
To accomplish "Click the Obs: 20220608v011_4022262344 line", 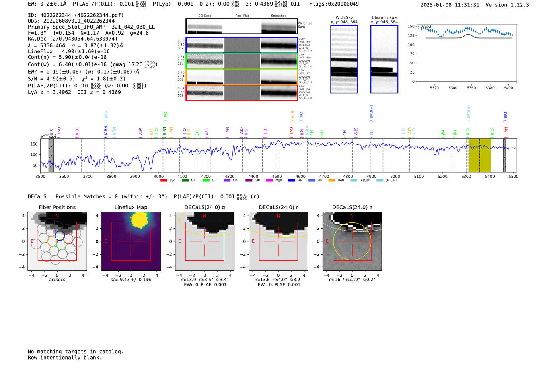I will pos(71,21).
